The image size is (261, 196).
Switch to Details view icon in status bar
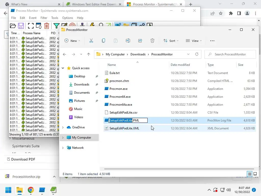click(x=250, y=174)
